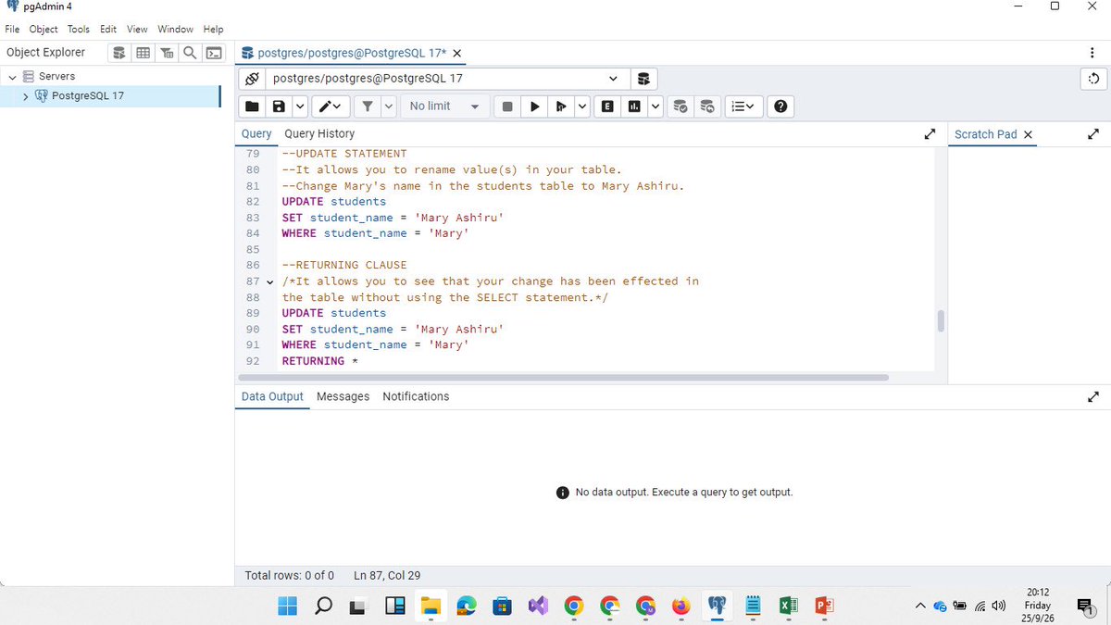The width and height of the screenshot is (1111, 625).
Task: Select the Data Output tab
Action: 272,396
